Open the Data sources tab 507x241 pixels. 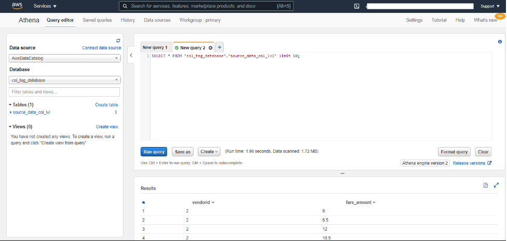click(157, 20)
